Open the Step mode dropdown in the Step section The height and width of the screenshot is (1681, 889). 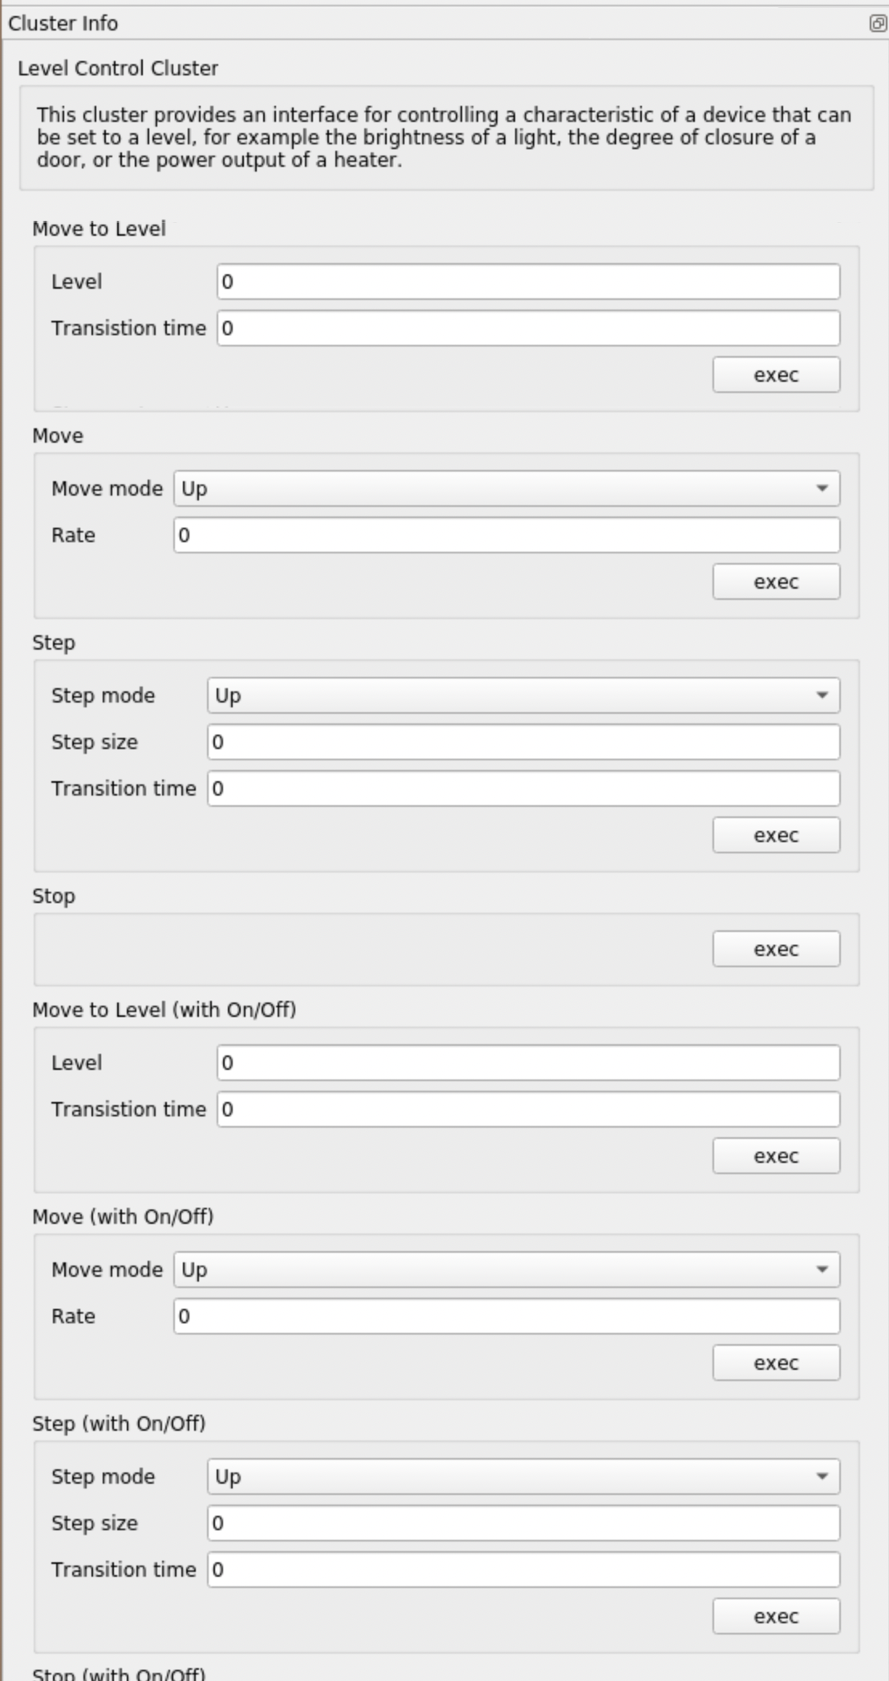coord(524,695)
